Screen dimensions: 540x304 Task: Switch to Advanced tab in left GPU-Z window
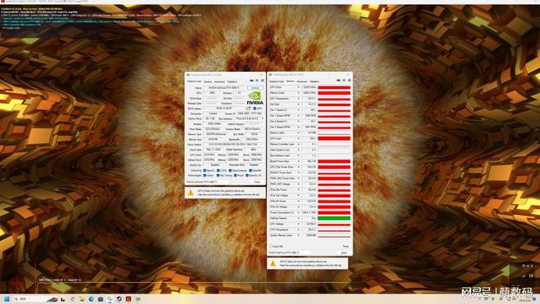220,82
